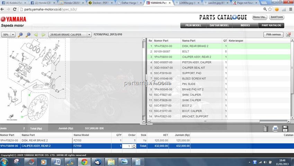Print the order list using printer icon
This screenshot has height=166, width=294.
tap(275, 129)
